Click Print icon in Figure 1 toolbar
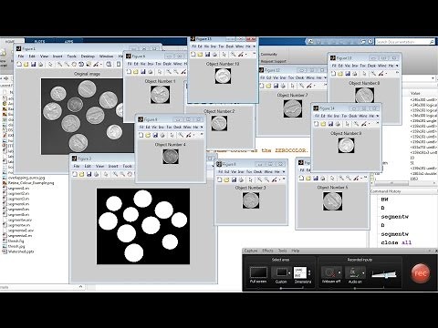This screenshot has height=328, width=438. coord(41,64)
